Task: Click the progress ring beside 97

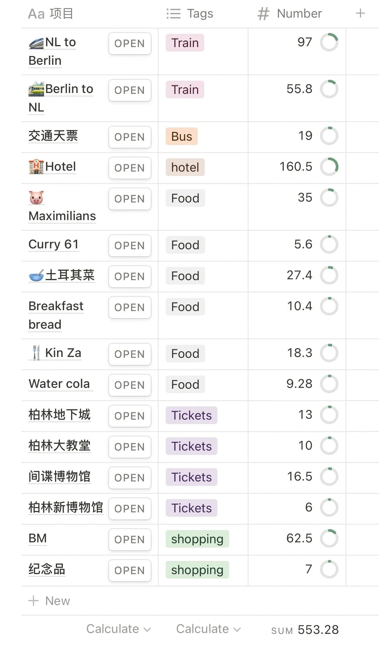Action: (x=329, y=42)
